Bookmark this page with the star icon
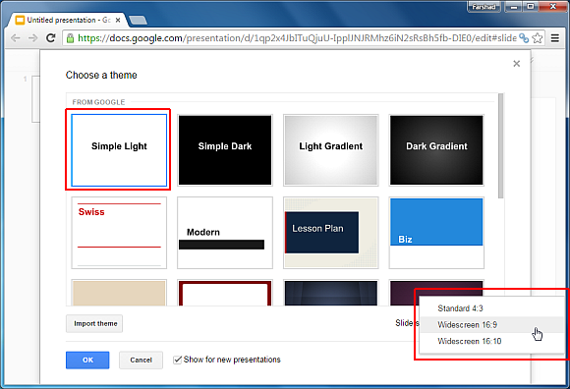This screenshot has height=389, width=570. (538, 37)
